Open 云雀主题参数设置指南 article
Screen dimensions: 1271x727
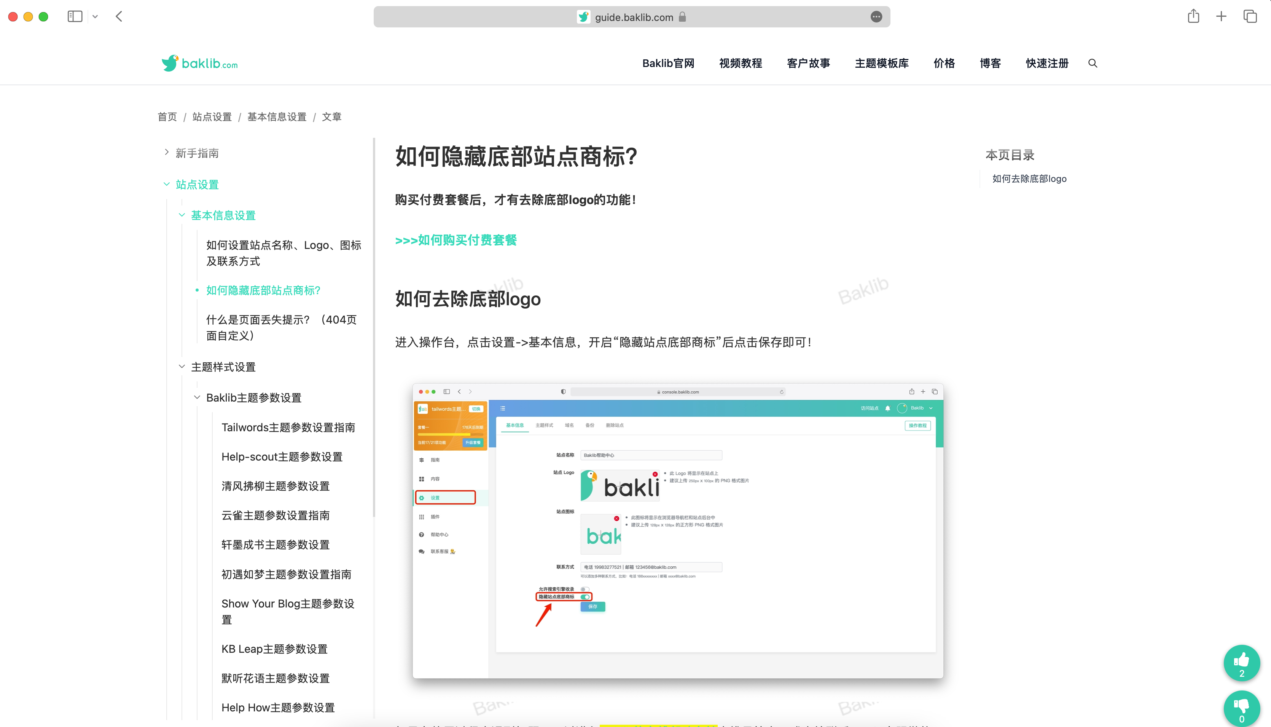pyautogui.click(x=276, y=515)
